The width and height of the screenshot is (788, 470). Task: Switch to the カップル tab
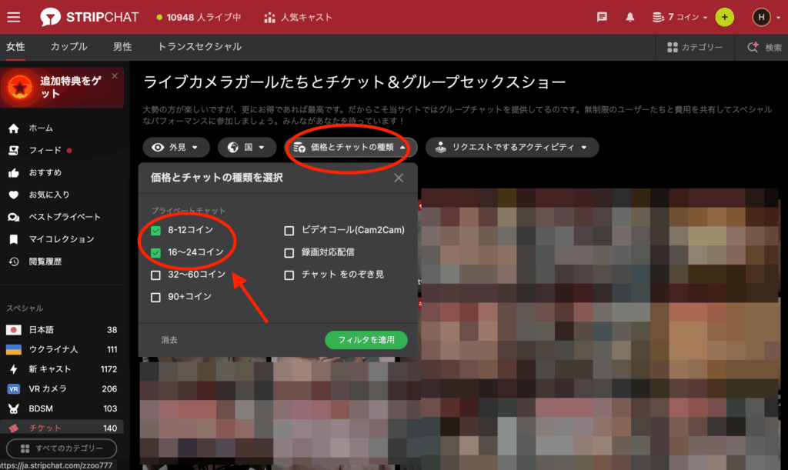point(68,46)
